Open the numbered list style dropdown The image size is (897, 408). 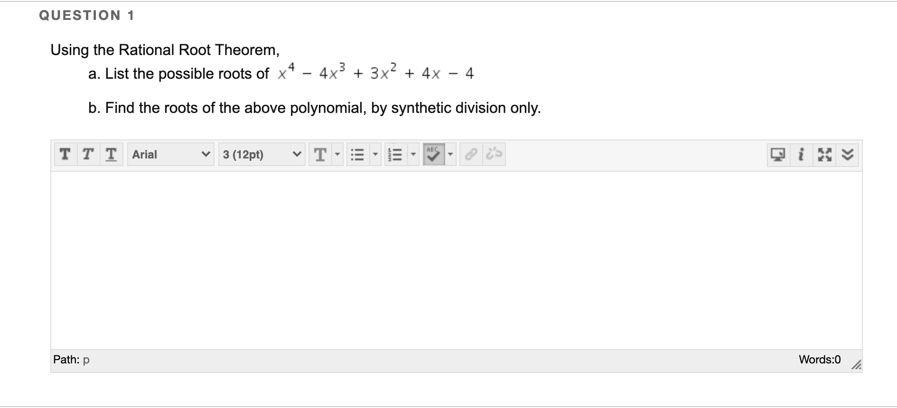coord(413,154)
